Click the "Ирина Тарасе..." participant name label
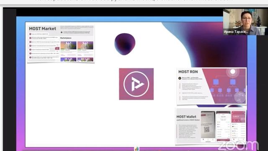Image resolution: width=268 pixels, height=151 pixels. pos(236,32)
